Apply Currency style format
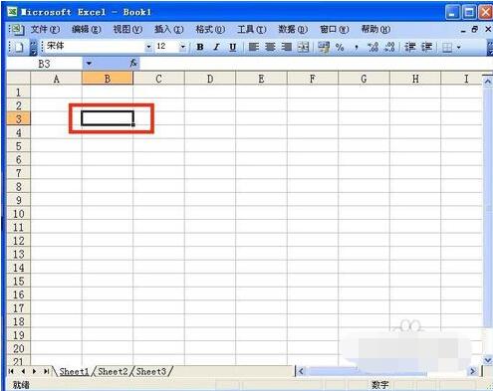493x391 pixels. point(324,47)
